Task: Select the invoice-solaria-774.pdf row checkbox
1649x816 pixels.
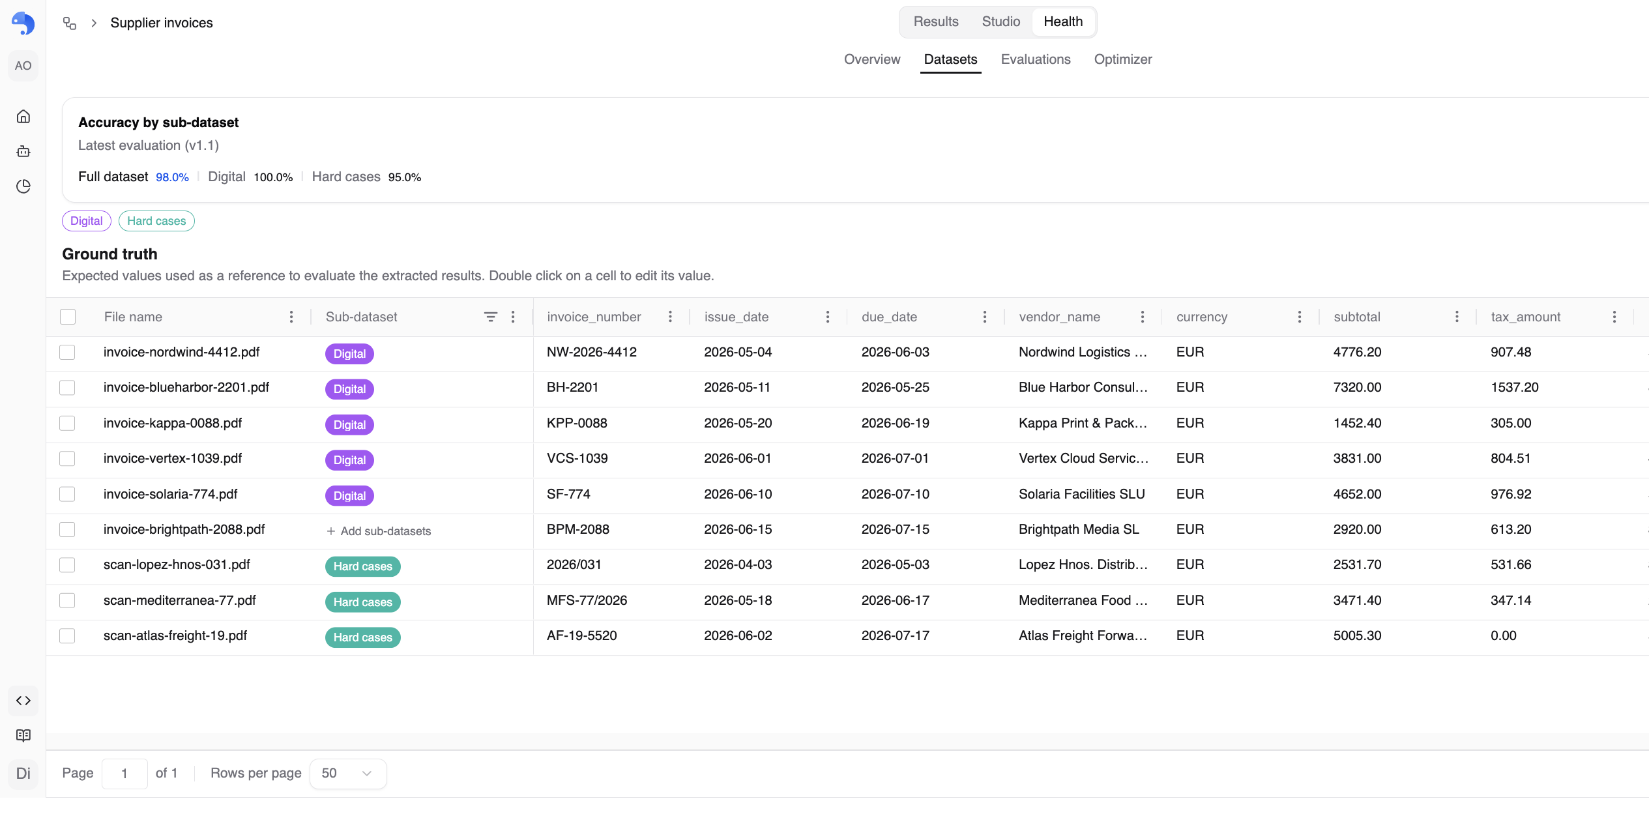Action: pos(67,494)
